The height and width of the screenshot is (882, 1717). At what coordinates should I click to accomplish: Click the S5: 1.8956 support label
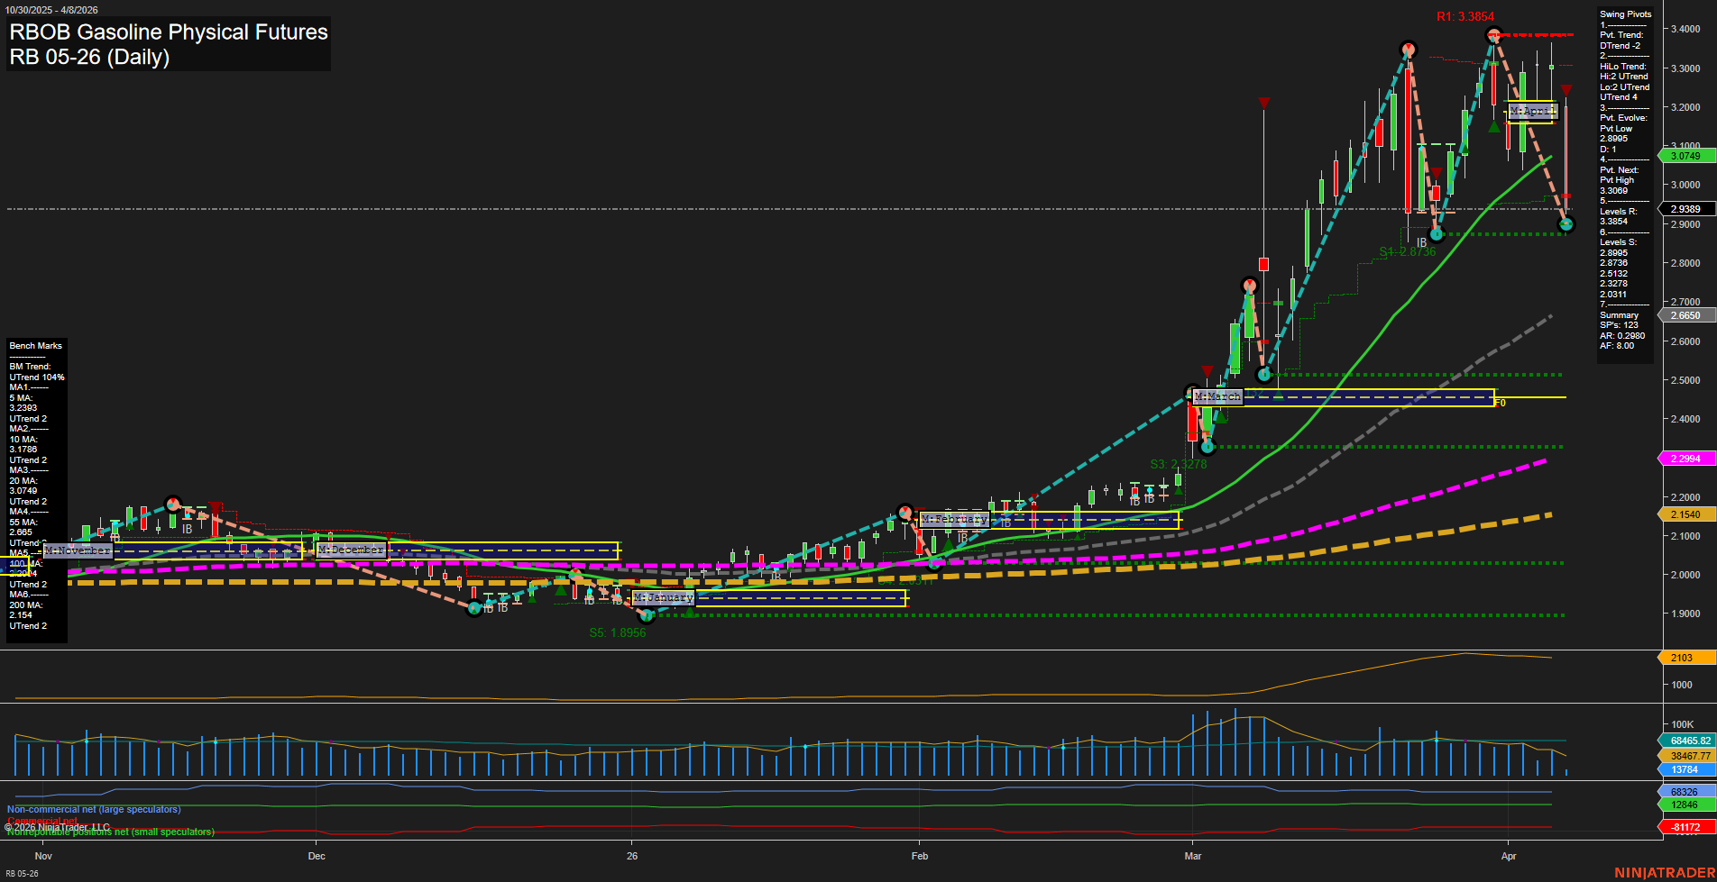point(618,632)
